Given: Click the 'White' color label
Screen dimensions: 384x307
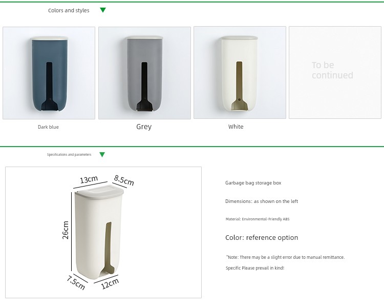Looking at the screenshot, I should tap(236, 127).
